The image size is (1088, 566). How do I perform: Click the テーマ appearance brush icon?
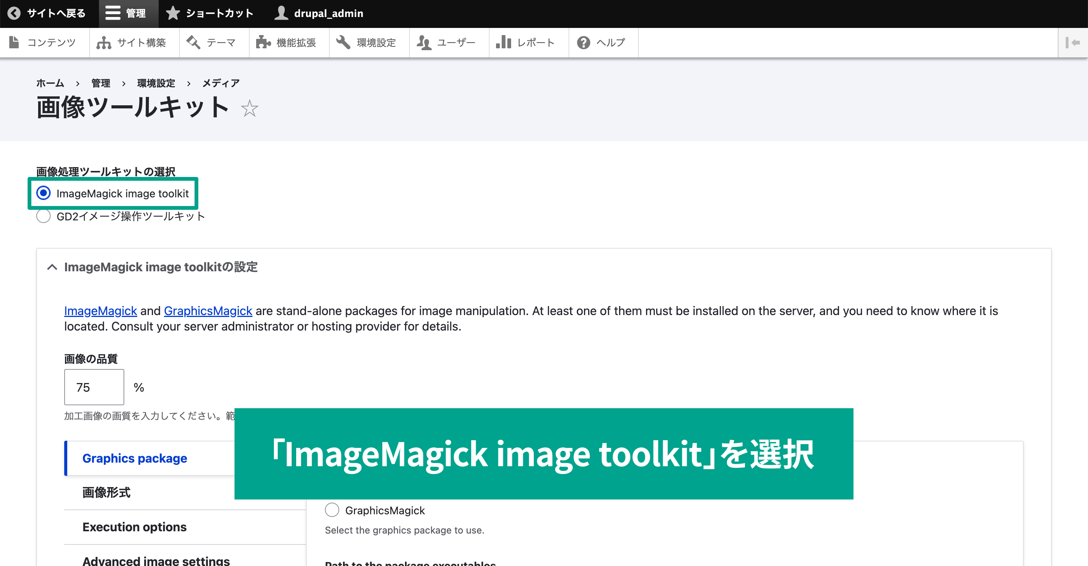[x=193, y=42]
